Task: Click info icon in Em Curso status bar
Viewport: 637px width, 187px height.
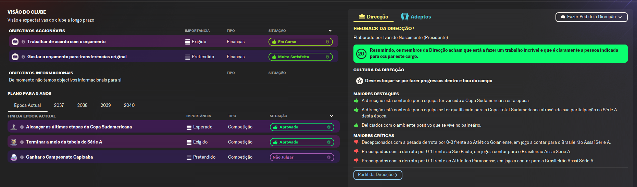Action: (x=327, y=42)
